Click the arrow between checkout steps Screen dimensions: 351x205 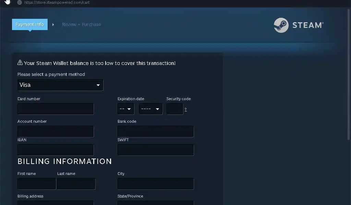coord(53,25)
